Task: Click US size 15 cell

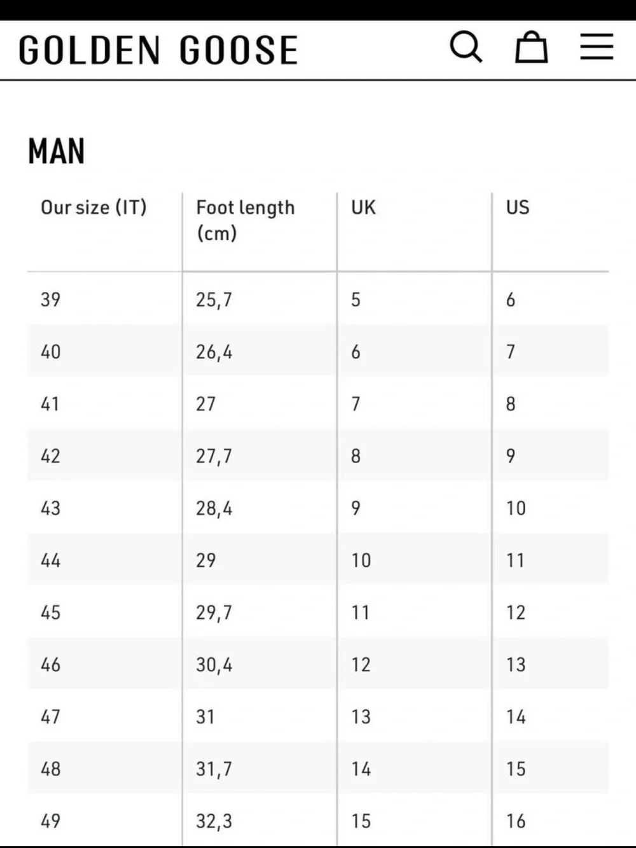Action: (x=550, y=768)
